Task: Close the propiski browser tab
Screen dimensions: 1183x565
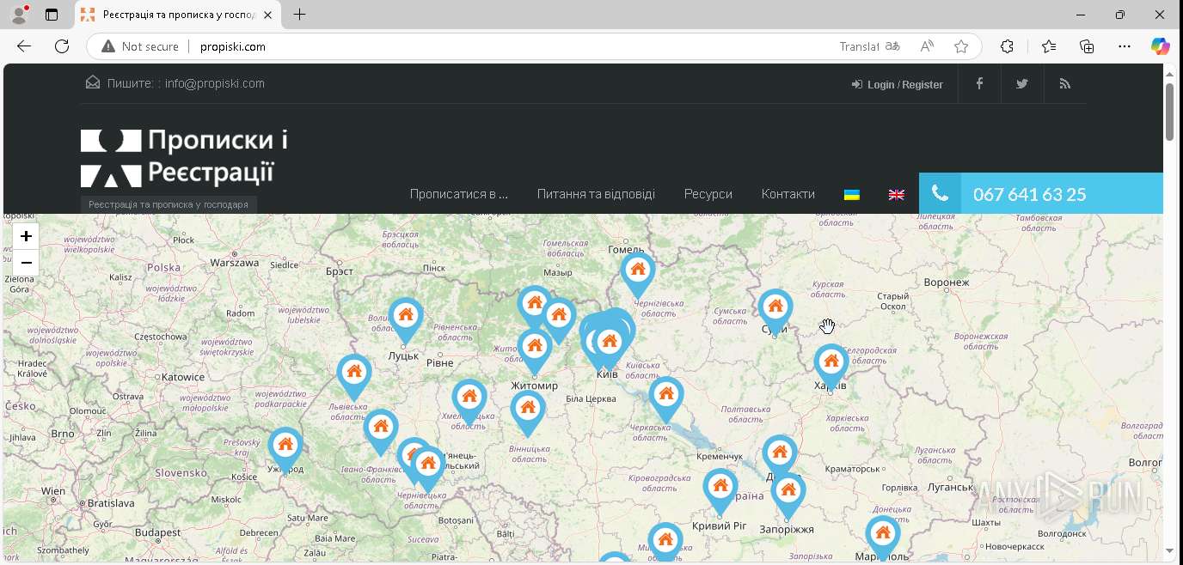Action: click(267, 15)
